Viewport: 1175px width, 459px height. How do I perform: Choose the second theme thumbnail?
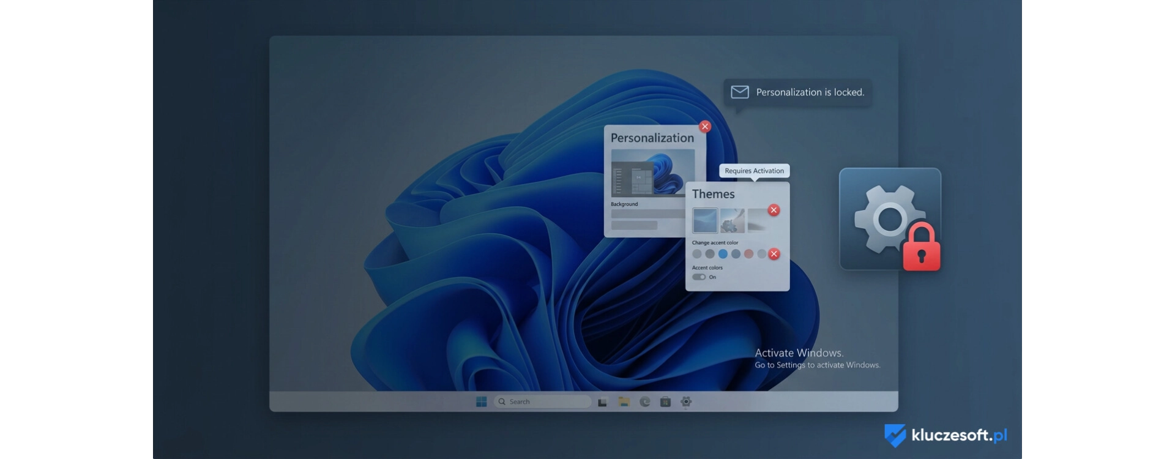(x=732, y=220)
